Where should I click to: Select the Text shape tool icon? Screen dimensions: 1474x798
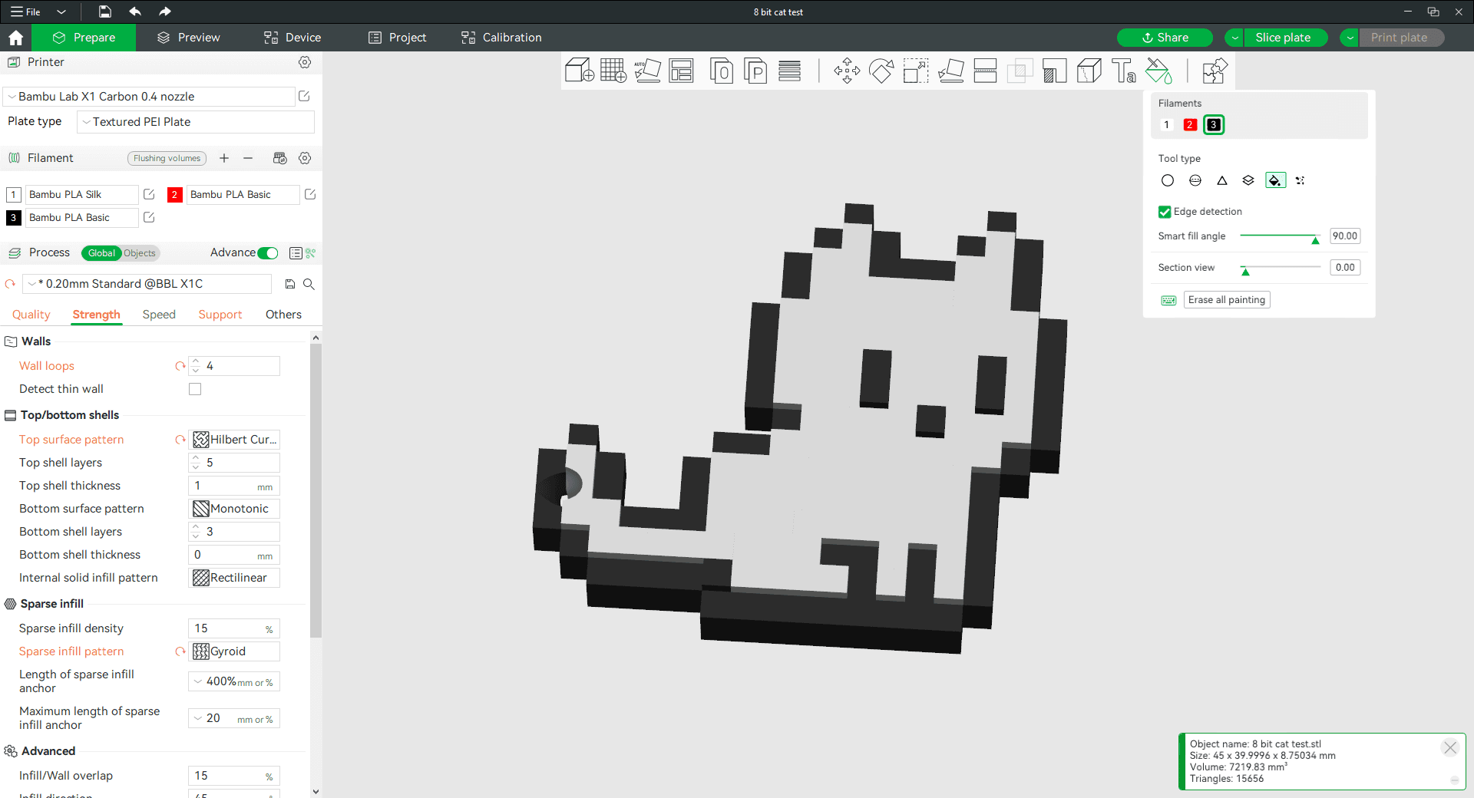1124,71
